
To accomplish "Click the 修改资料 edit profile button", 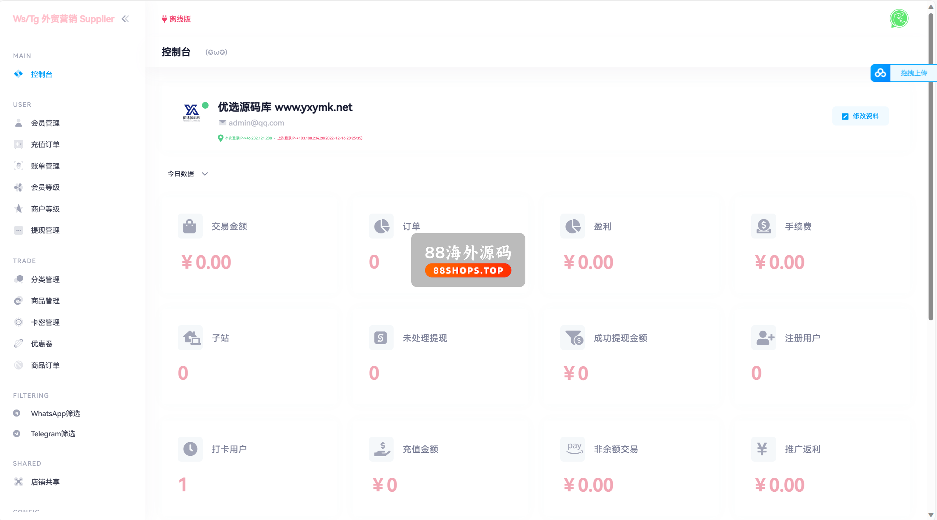I will [860, 116].
